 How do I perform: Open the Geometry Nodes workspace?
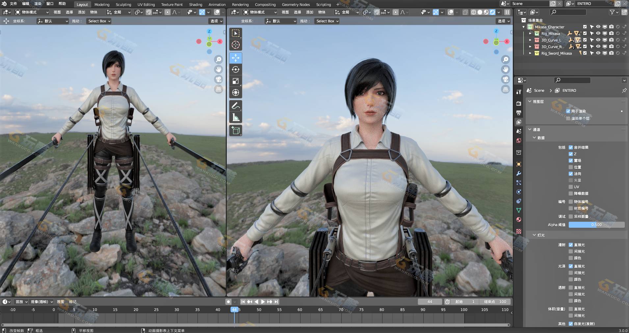296,5
